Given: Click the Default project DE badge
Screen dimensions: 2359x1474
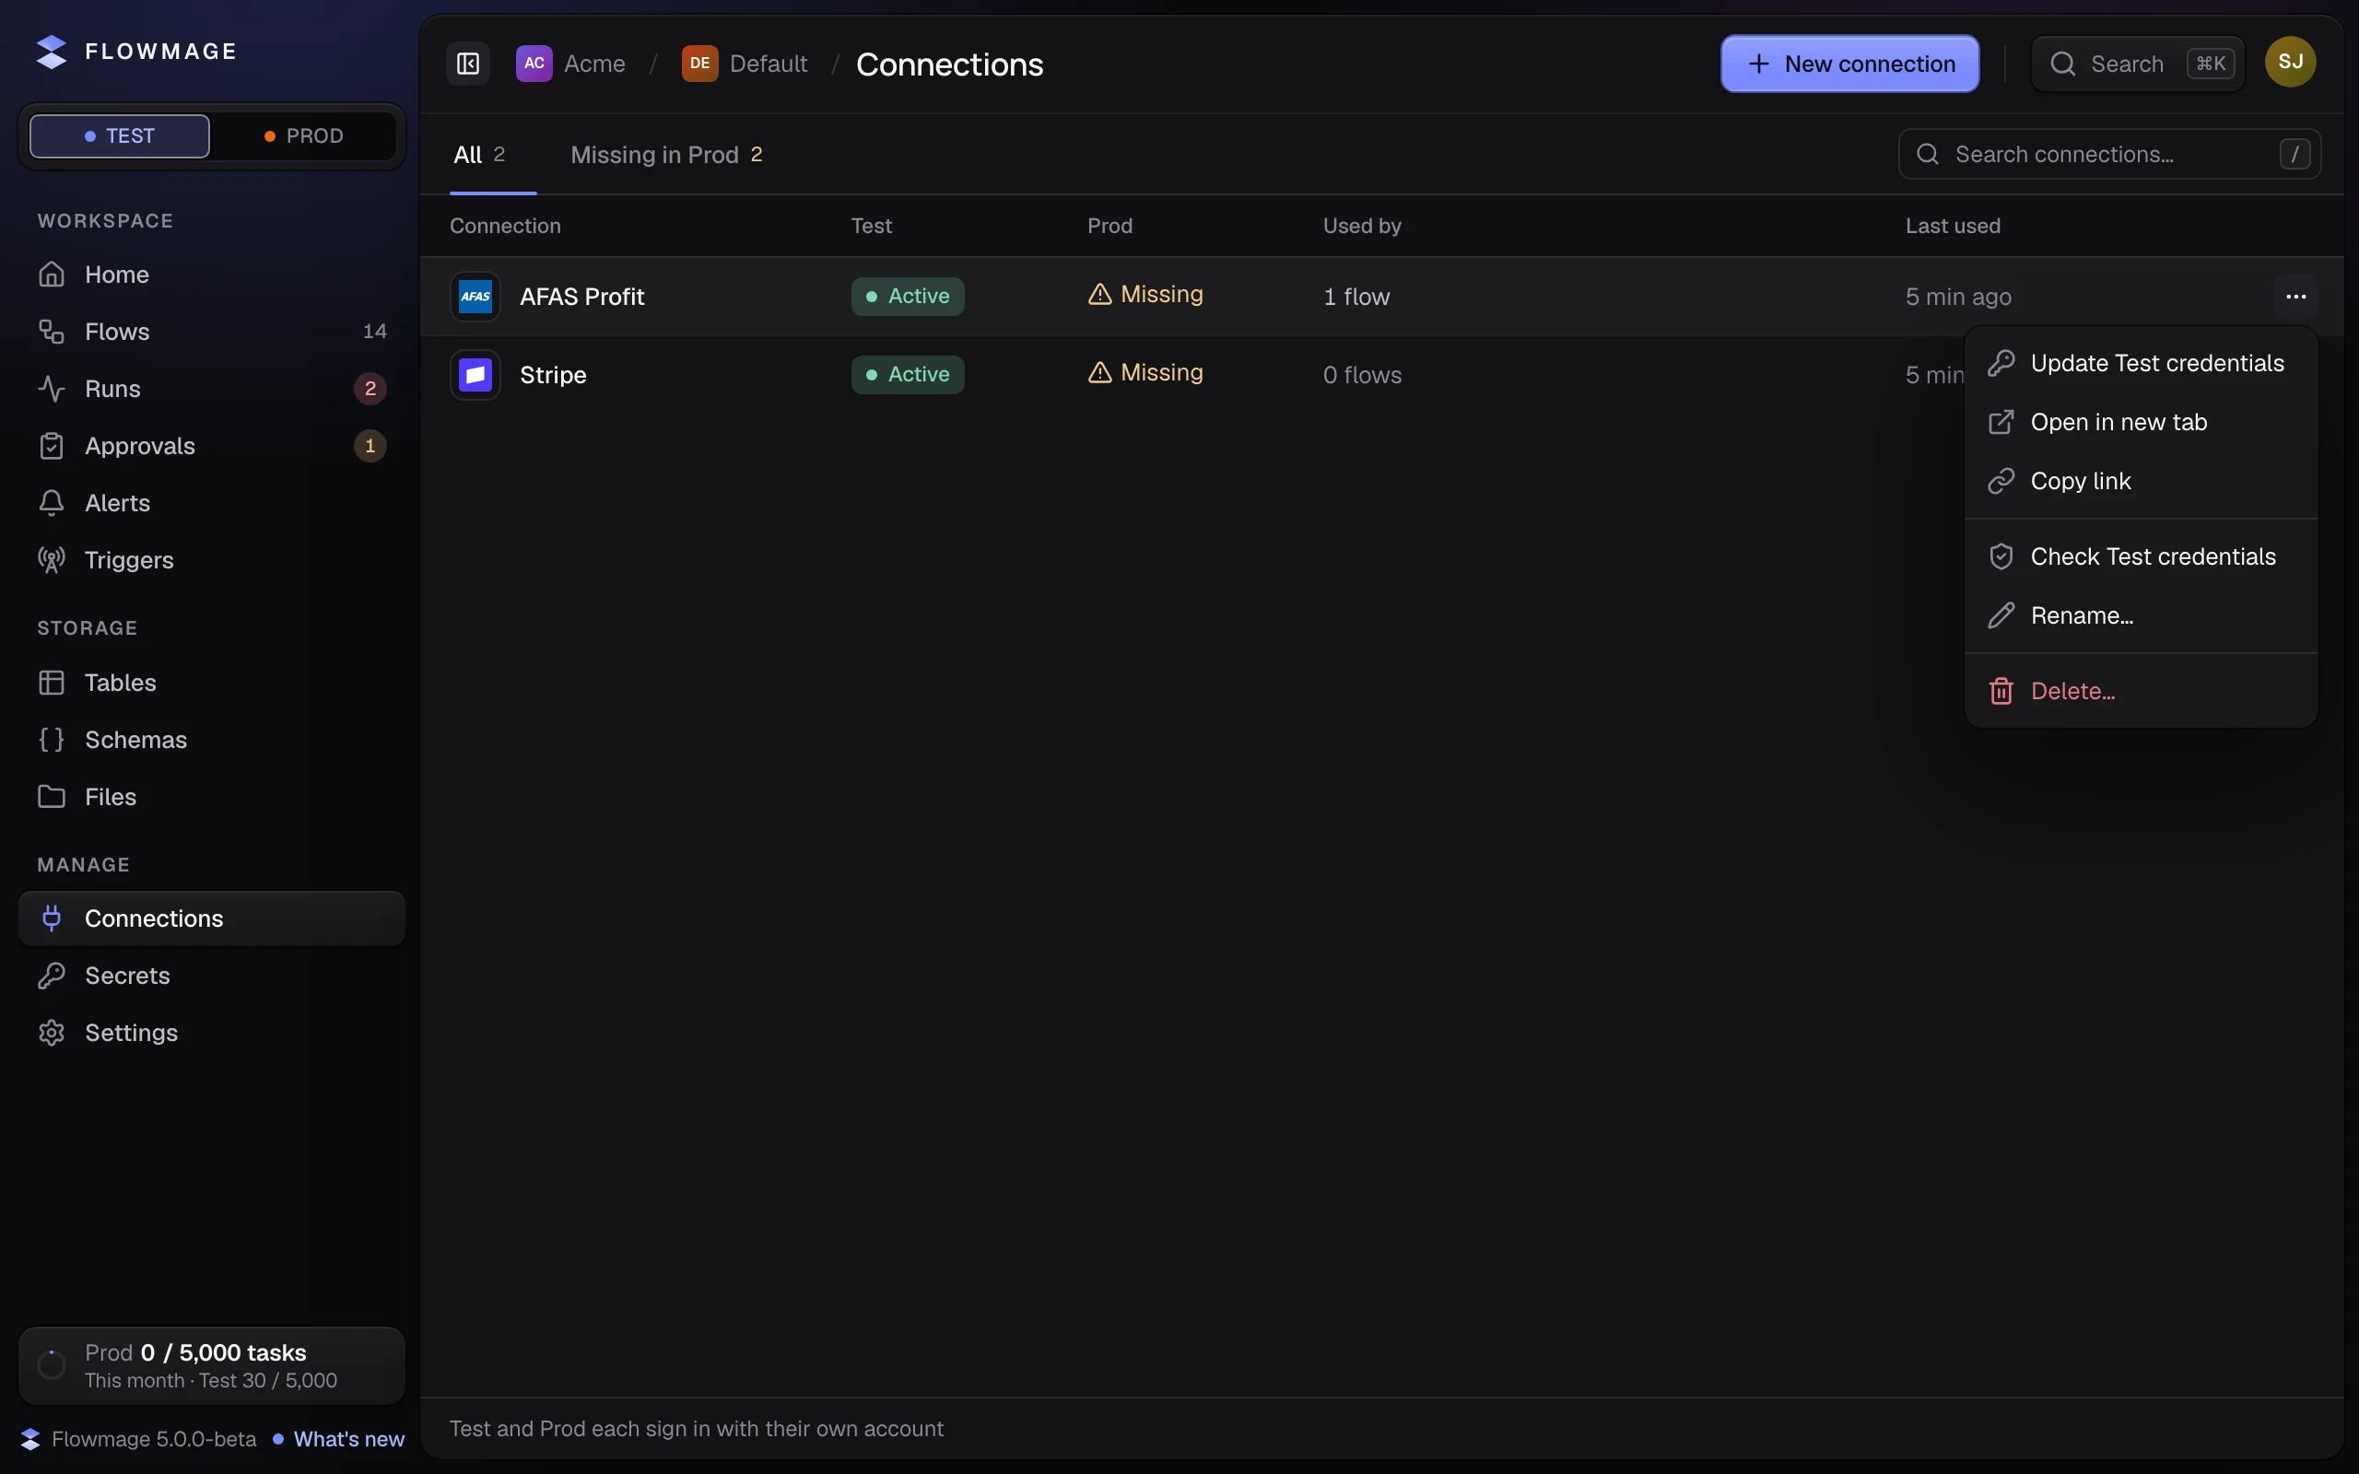Looking at the screenshot, I should [x=700, y=64].
